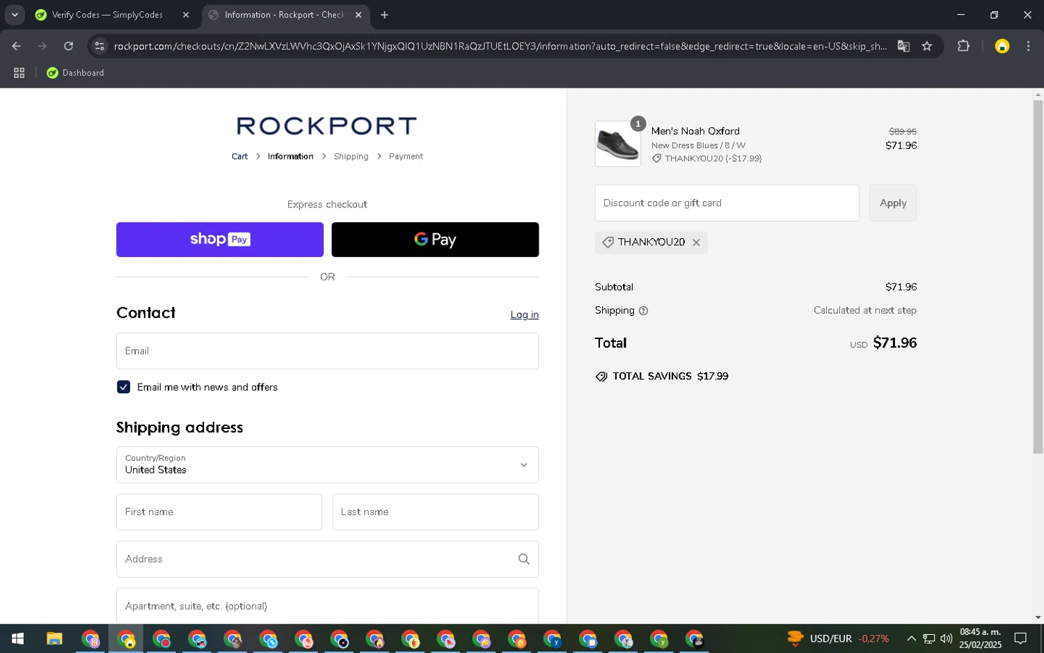Uncheck Email me with news and offers
1044x653 pixels.
[124, 387]
